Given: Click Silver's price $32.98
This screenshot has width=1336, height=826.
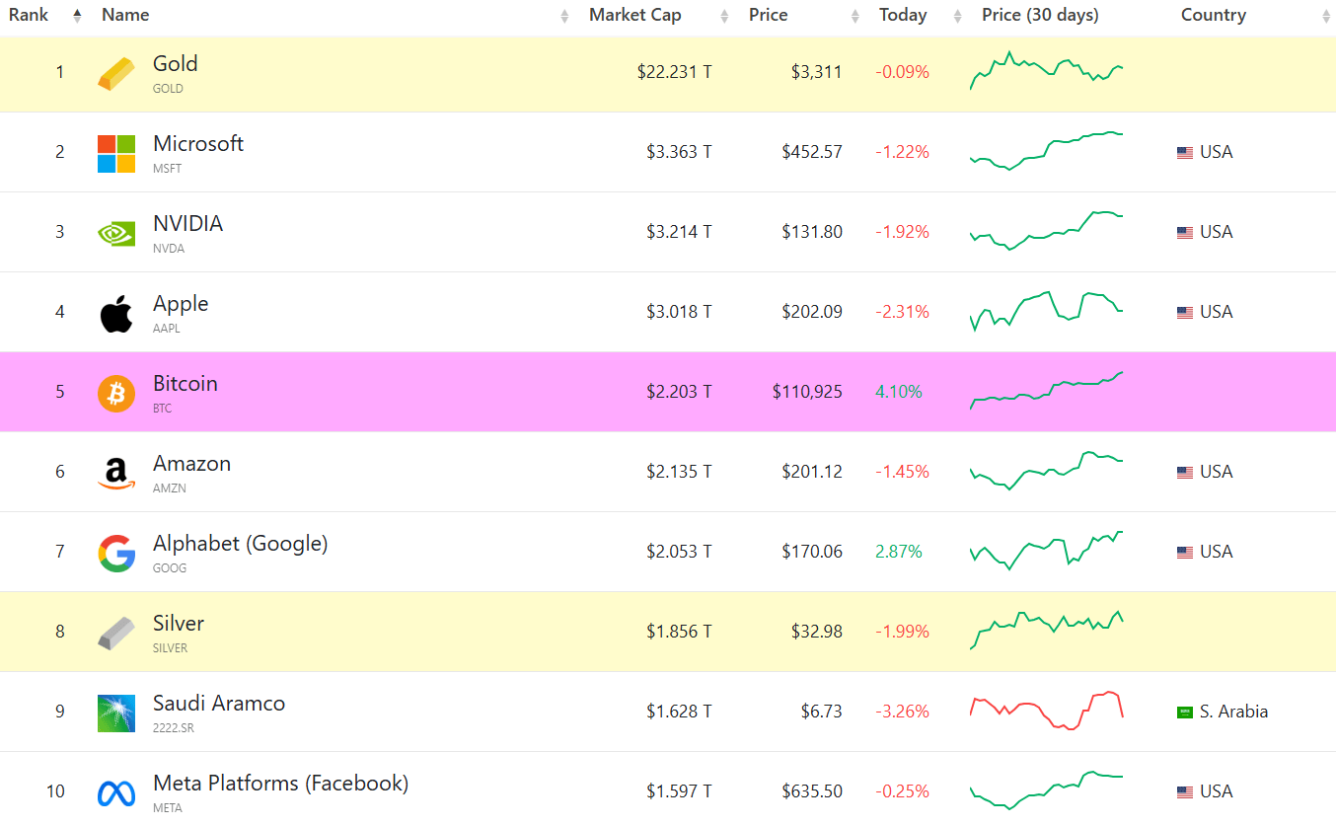Looking at the screenshot, I should pos(817,632).
